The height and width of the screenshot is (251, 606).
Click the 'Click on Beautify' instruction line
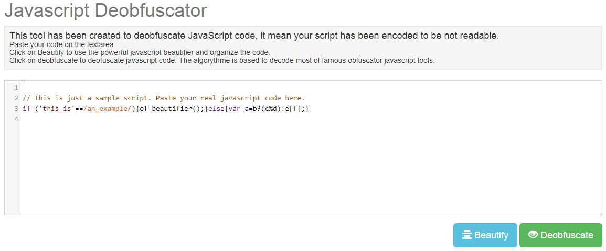click(140, 52)
